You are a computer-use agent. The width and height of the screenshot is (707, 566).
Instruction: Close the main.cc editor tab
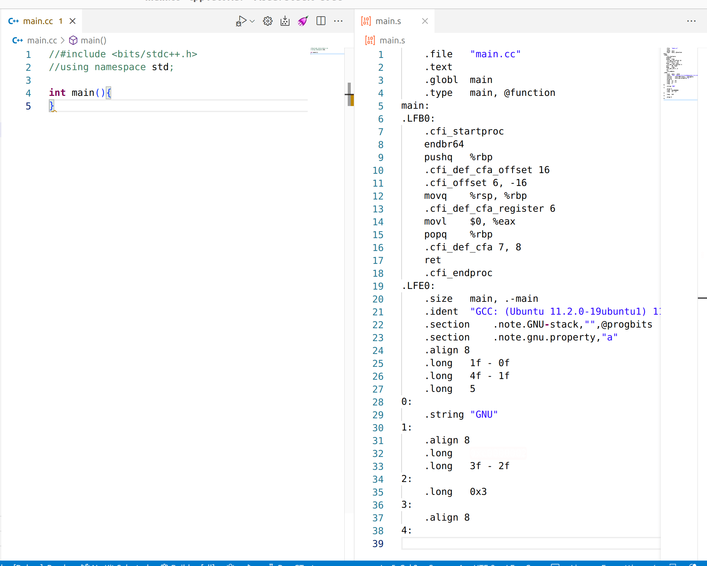point(73,21)
